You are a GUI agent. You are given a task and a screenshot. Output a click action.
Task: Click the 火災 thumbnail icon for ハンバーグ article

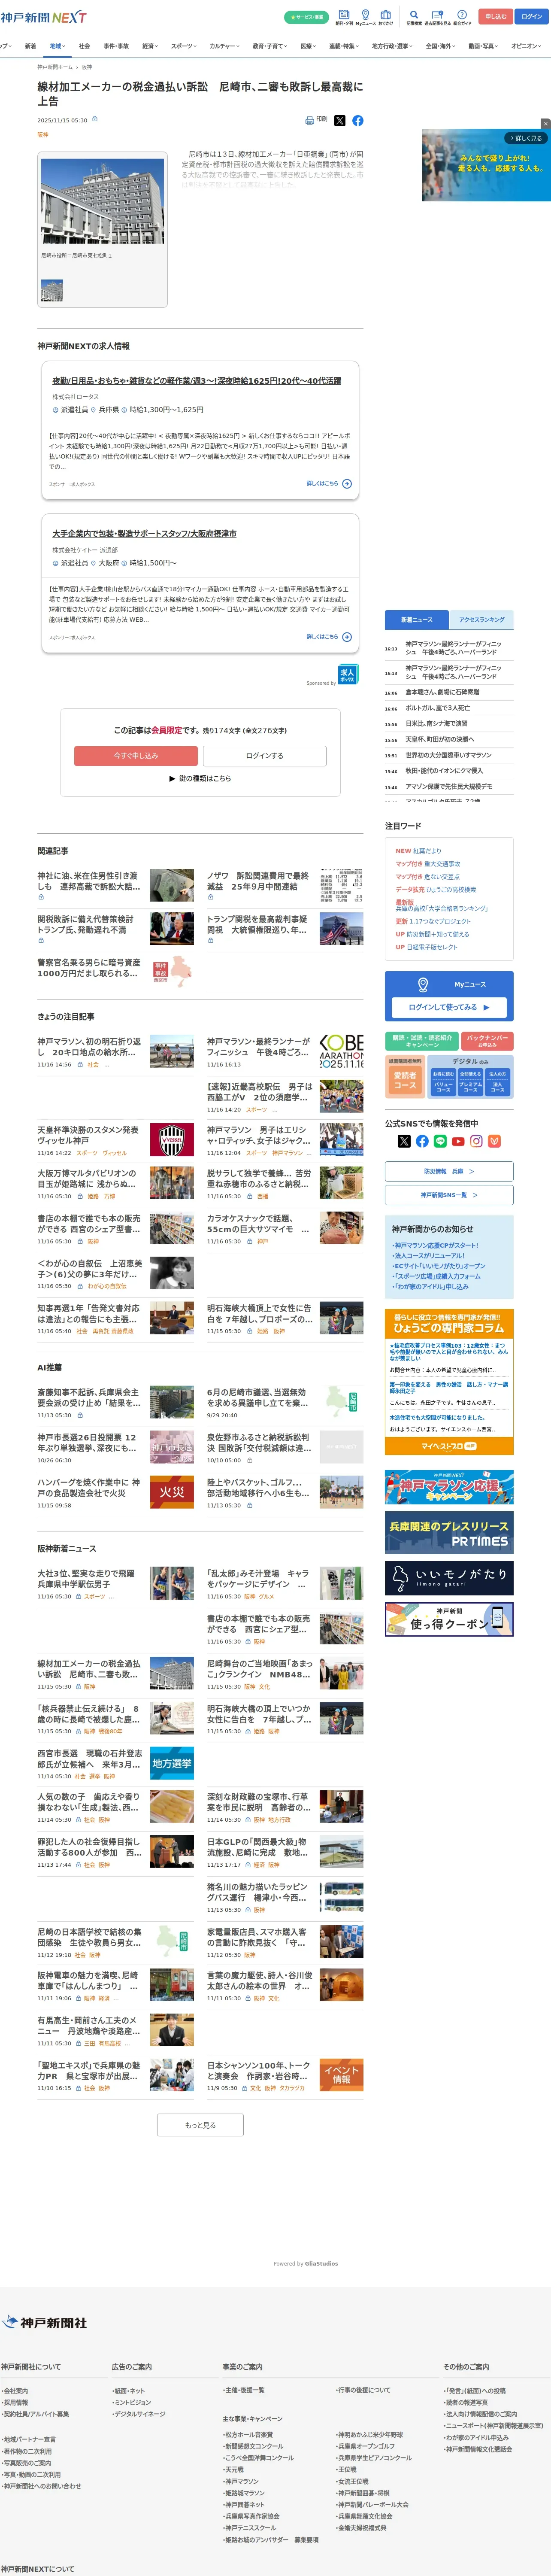tap(172, 1492)
